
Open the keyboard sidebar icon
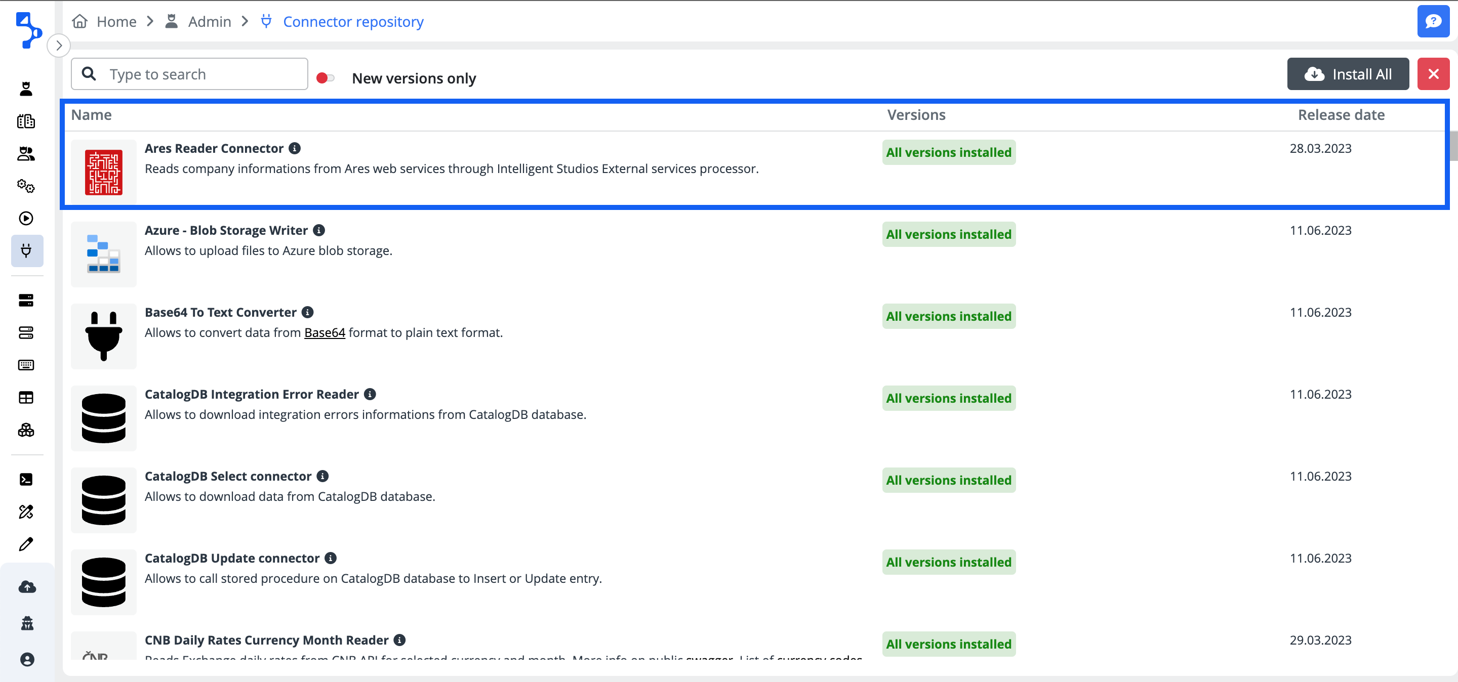pyautogui.click(x=26, y=365)
